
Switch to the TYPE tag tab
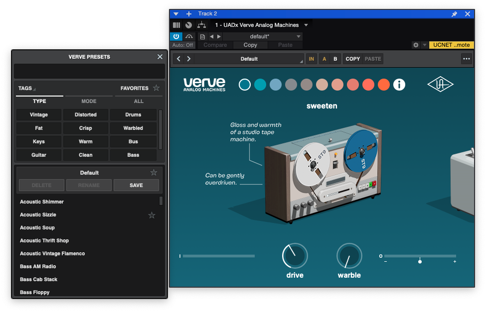39,101
